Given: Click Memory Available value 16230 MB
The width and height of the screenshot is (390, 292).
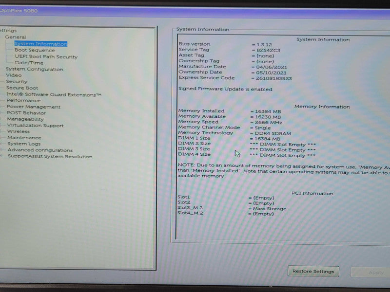Looking at the screenshot, I should pos(268,117).
